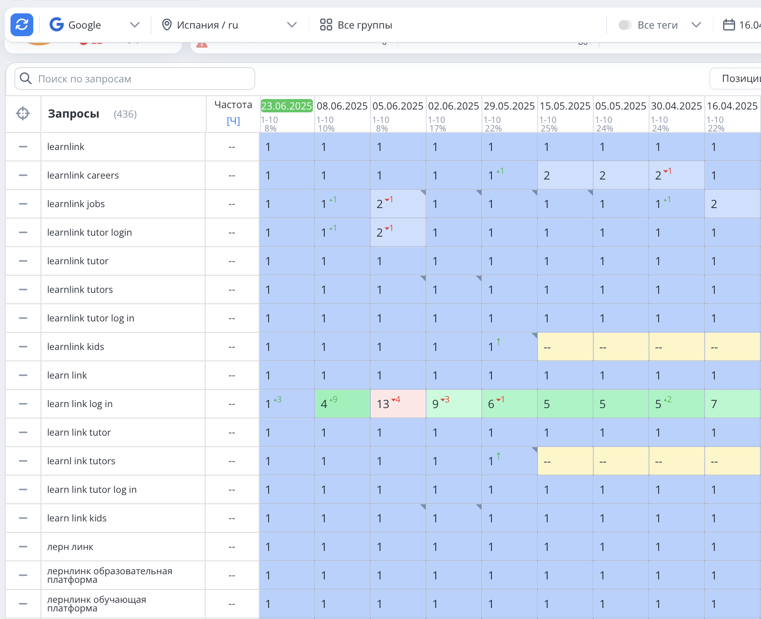Click the calendar date icon

pos(729,25)
